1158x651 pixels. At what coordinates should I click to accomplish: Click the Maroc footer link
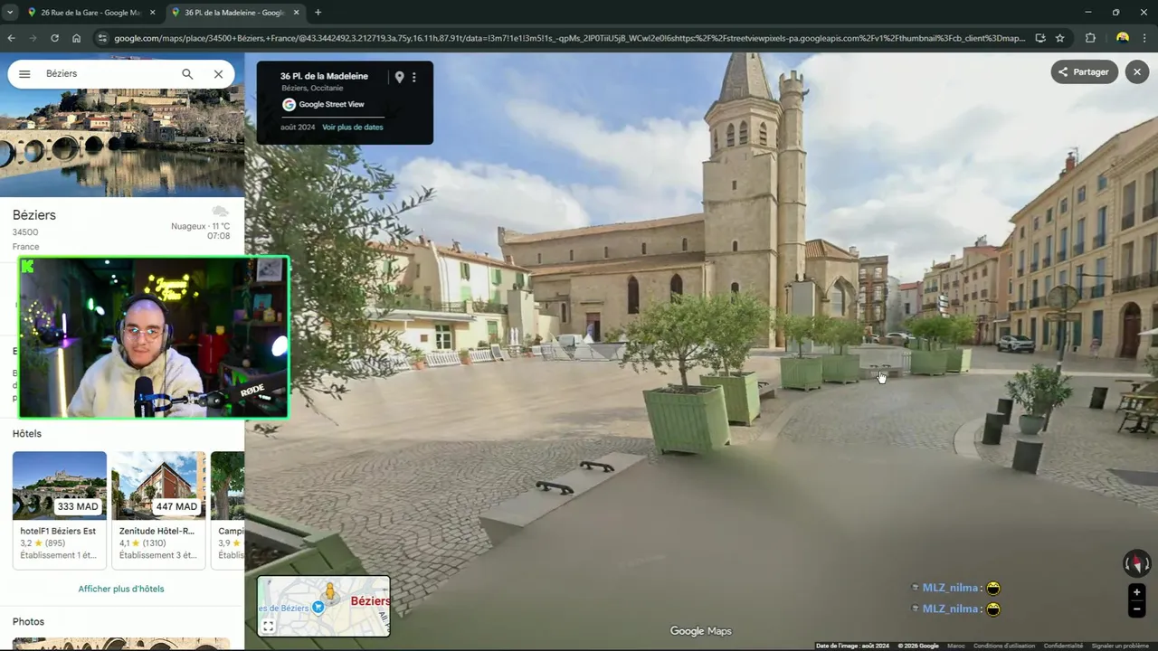coord(956,646)
